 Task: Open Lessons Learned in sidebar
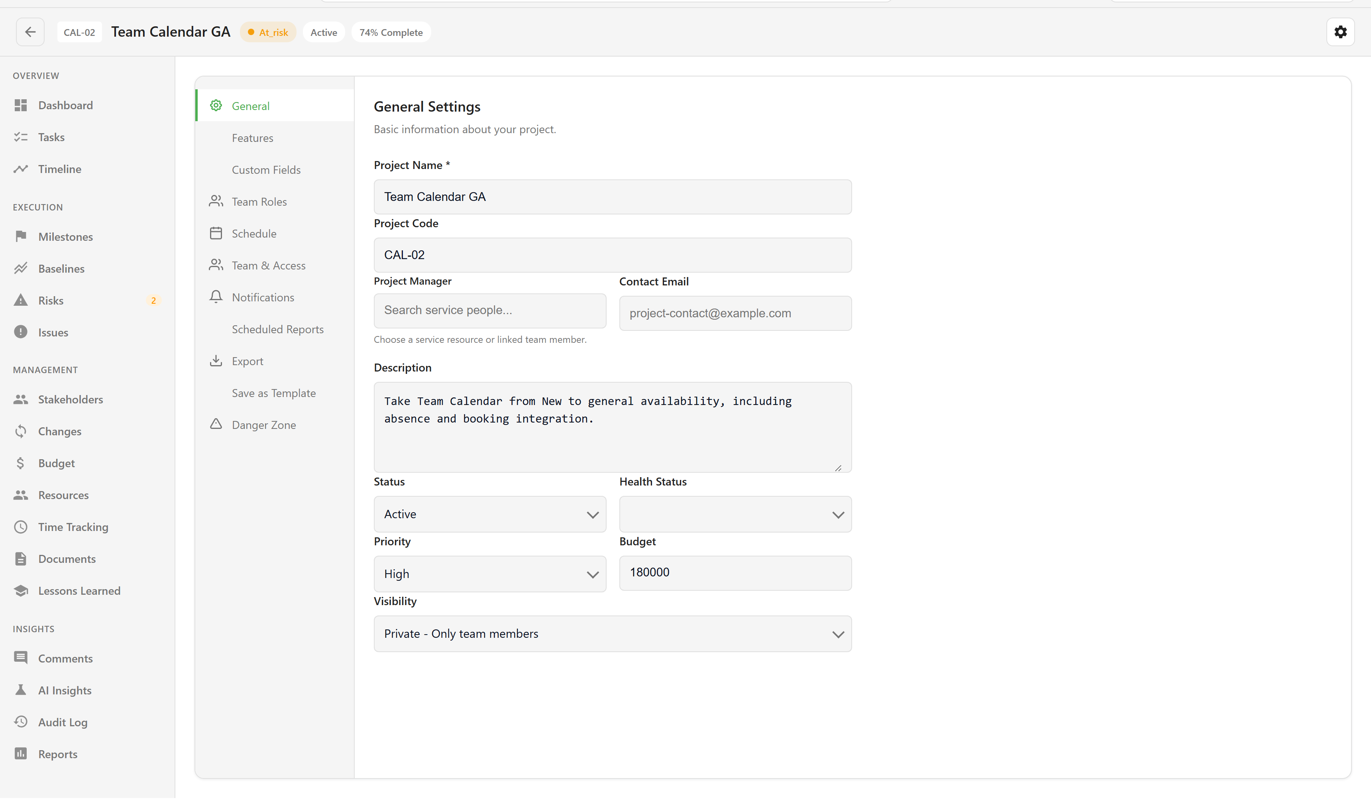[87, 591]
